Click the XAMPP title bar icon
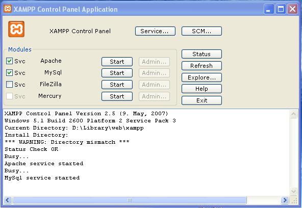The width and height of the screenshot is (302, 208). click(x=8, y=9)
